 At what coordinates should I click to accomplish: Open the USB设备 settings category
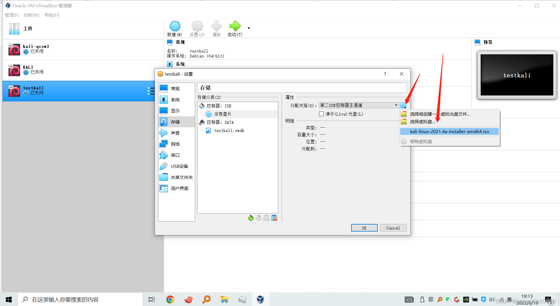coord(176,166)
